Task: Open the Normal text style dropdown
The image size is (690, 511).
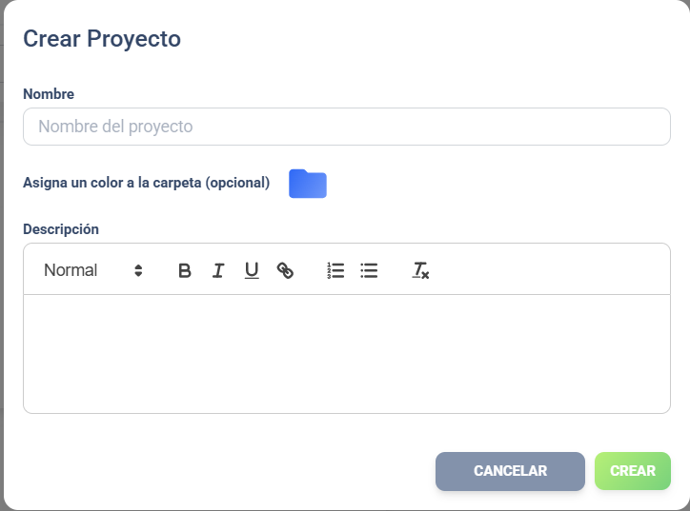Action: coord(91,270)
